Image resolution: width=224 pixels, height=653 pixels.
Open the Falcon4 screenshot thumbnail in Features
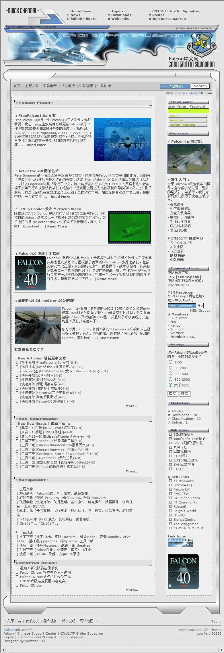(x=189, y=159)
